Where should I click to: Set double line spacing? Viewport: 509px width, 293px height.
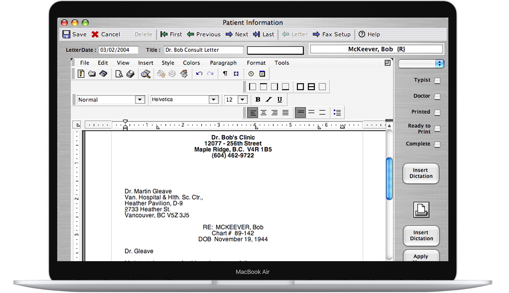point(322,113)
